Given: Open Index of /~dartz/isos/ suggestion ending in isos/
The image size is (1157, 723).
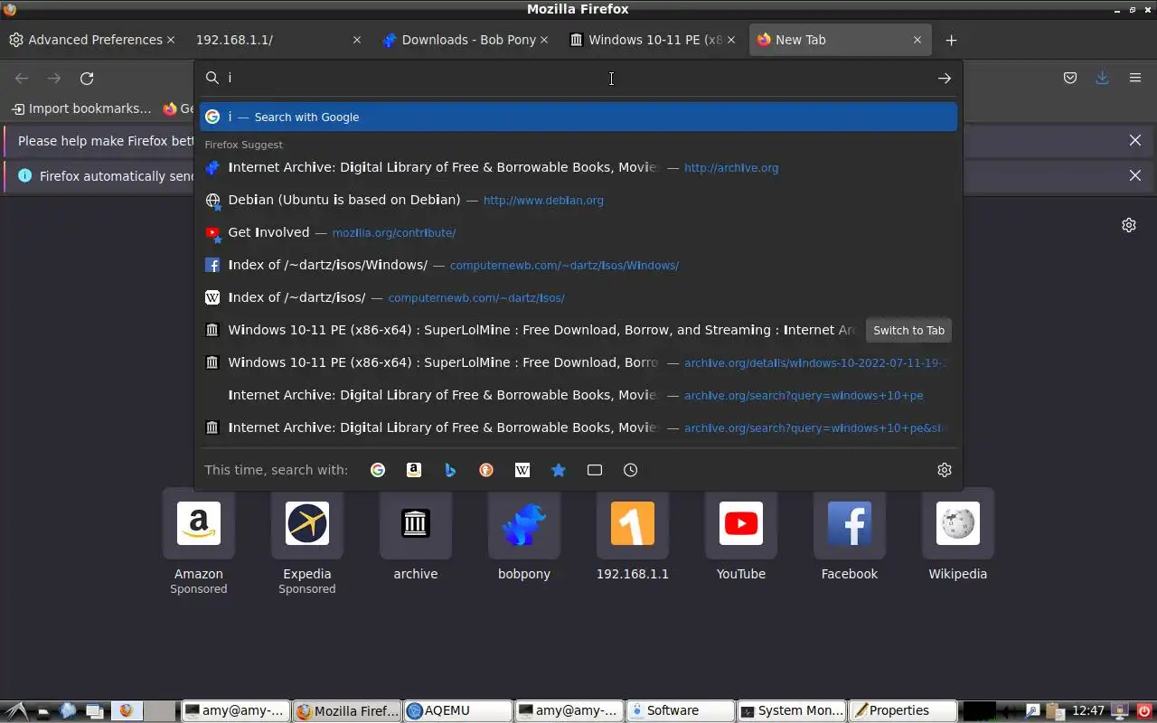Looking at the screenshot, I should [578, 297].
